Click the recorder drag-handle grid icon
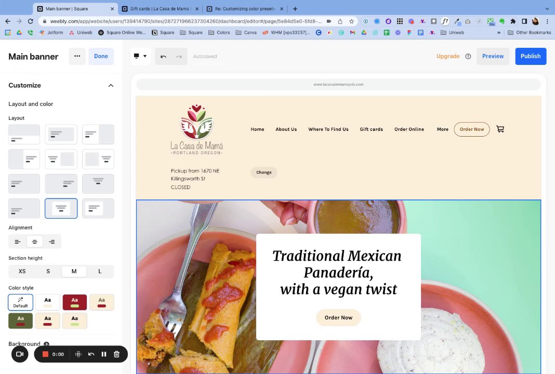Screen dimensions: 555x374 point(78,354)
